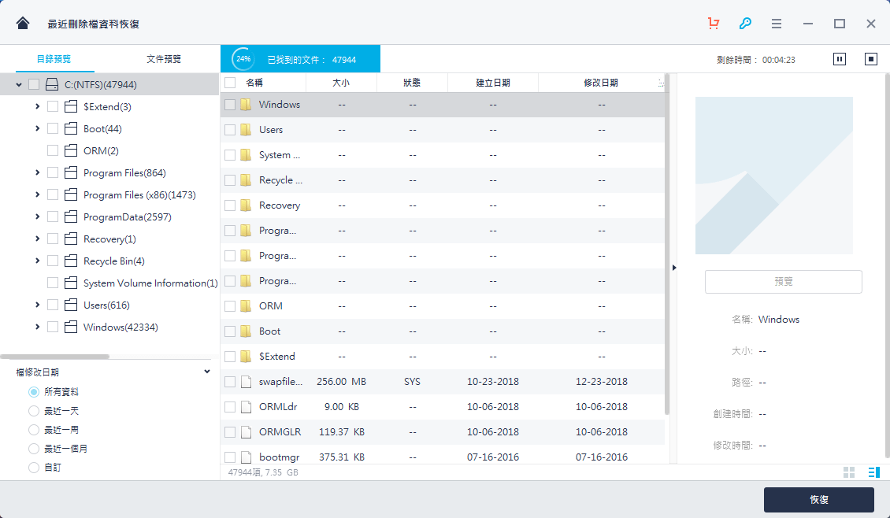890x518 pixels.
Task: Select the 最近一周 radio option
Action: tap(34, 430)
